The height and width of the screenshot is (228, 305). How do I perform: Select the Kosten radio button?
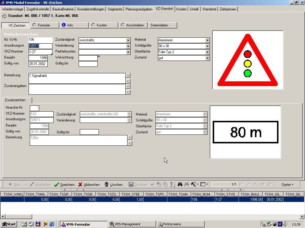click(x=93, y=25)
